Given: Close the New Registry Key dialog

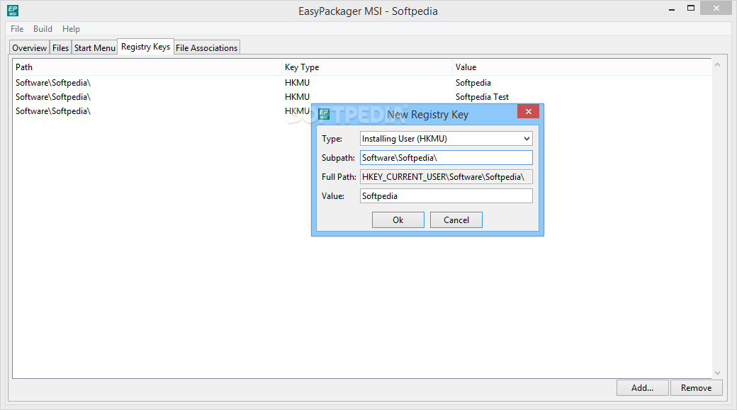Looking at the screenshot, I should pos(529,111).
